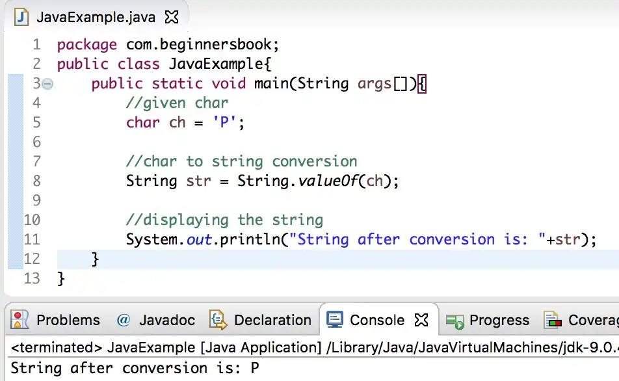Click the highlighted opening brace on line 3
The width and height of the screenshot is (619, 381).
coord(422,84)
